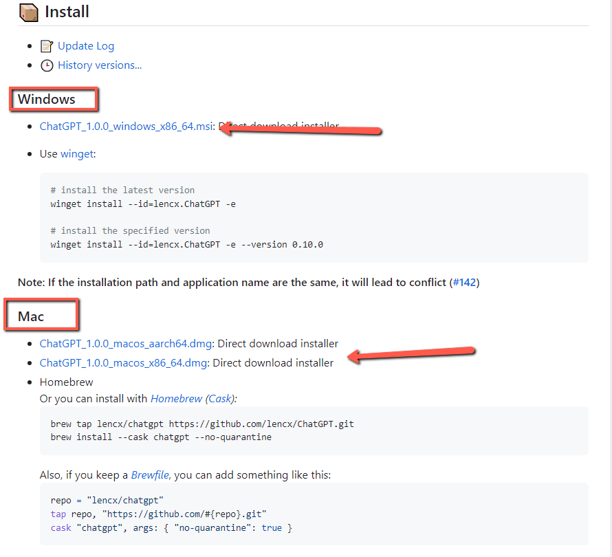Click the winget install command ending in '-e'
Viewport: 612px width, 557px height.
click(x=143, y=204)
